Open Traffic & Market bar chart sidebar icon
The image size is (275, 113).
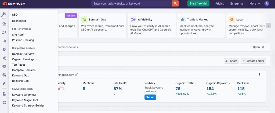pos(4,41)
